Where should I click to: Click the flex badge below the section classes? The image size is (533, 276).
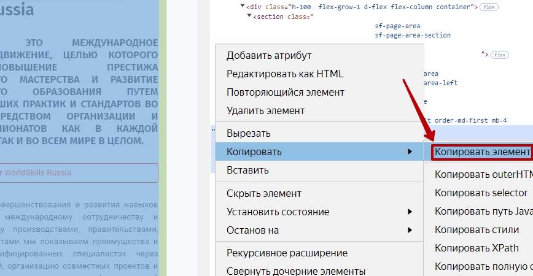(x=500, y=55)
